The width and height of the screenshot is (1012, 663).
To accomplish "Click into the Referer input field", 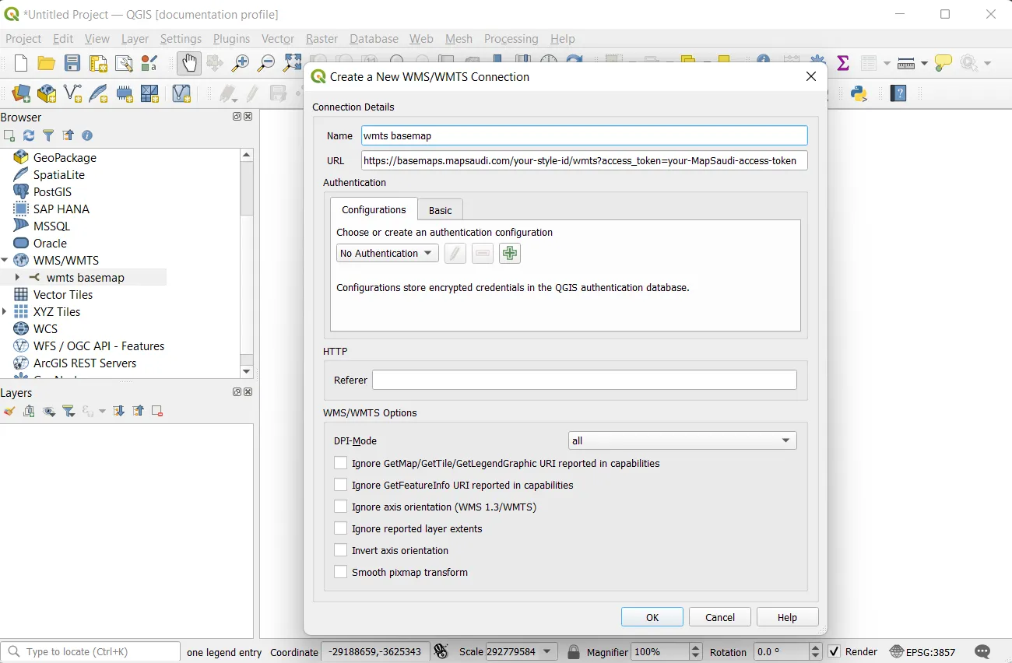I will [x=584, y=380].
